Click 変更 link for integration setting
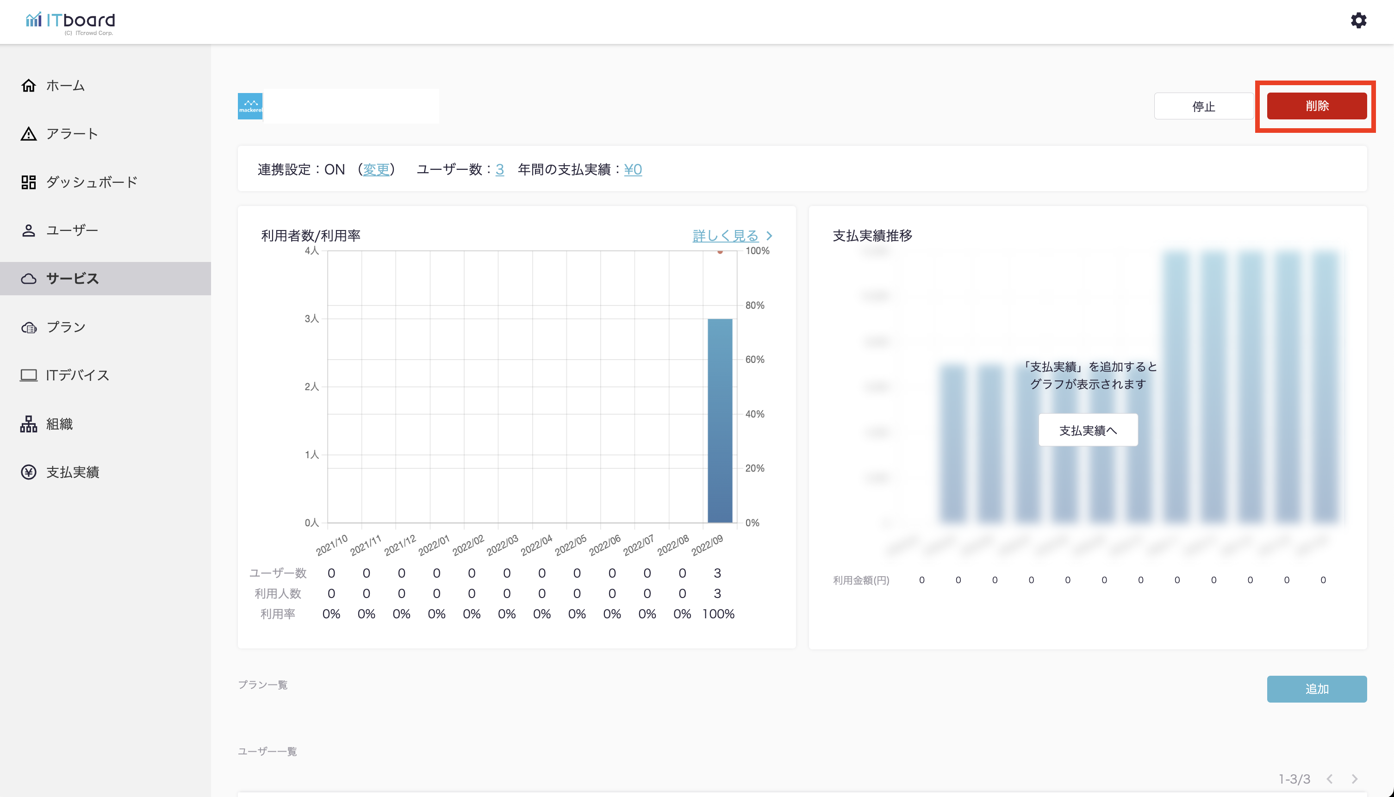 pyautogui.click(x=376, y=170)
